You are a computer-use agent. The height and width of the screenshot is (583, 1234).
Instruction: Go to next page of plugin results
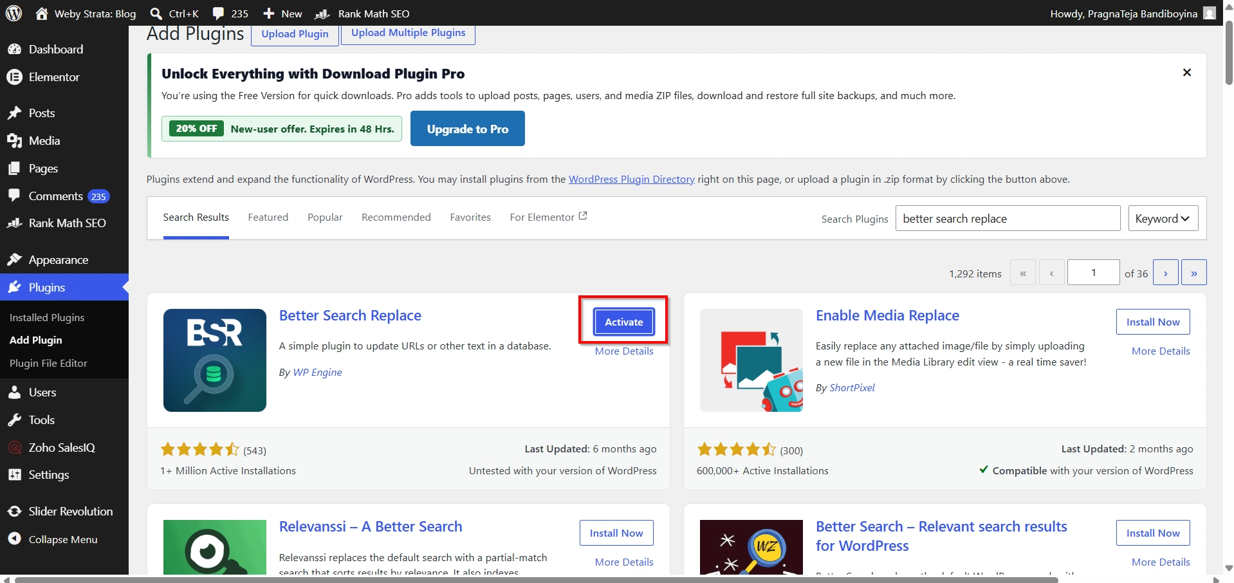(1165, 273)
